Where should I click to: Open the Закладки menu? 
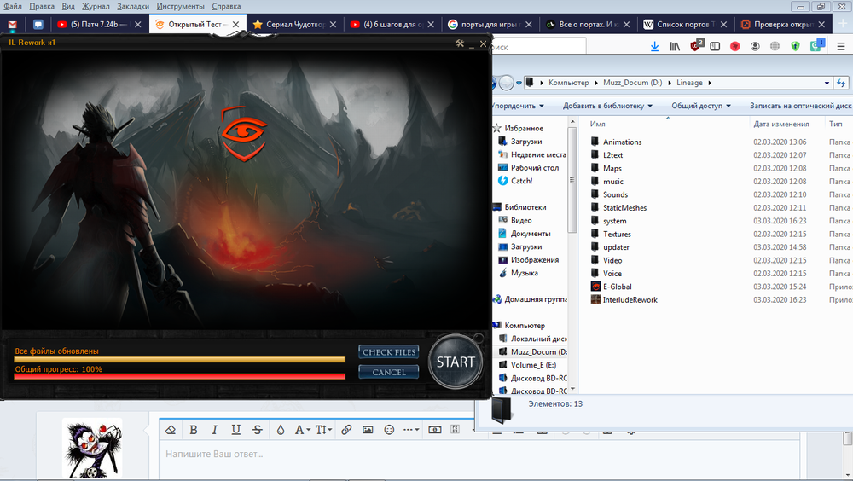133,6
